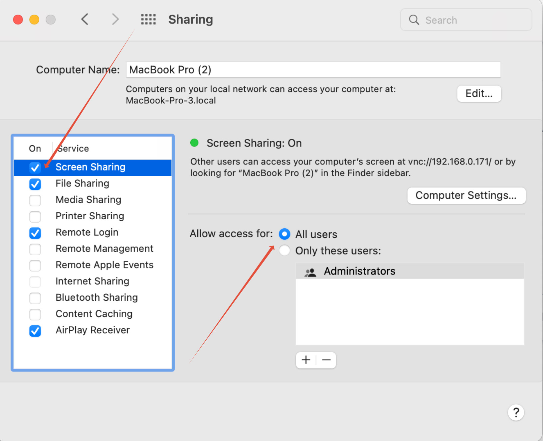Open Computer Settings dialog
The height and width of the screenshot is (441, 543).
coord(466,195)
